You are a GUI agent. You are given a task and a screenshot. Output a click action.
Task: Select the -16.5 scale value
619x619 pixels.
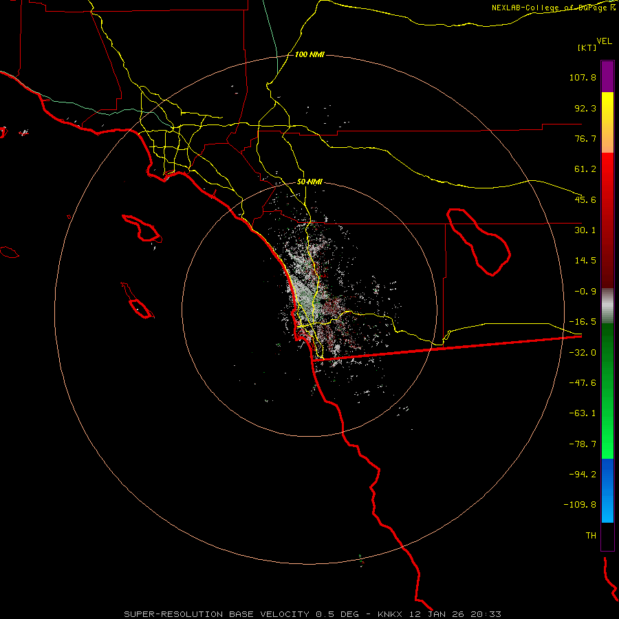[583, 322]
